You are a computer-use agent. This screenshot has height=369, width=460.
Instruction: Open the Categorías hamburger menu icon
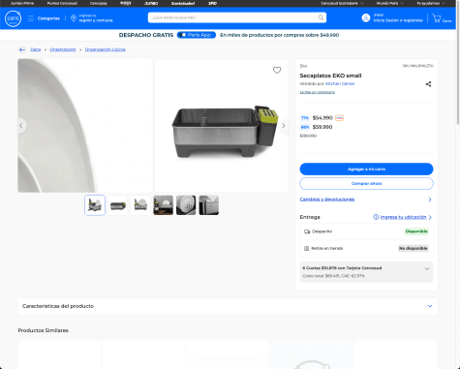point(31,18)
